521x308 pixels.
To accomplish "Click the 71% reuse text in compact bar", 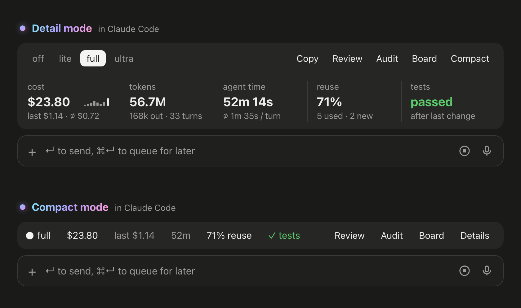I will click(229, 236).
